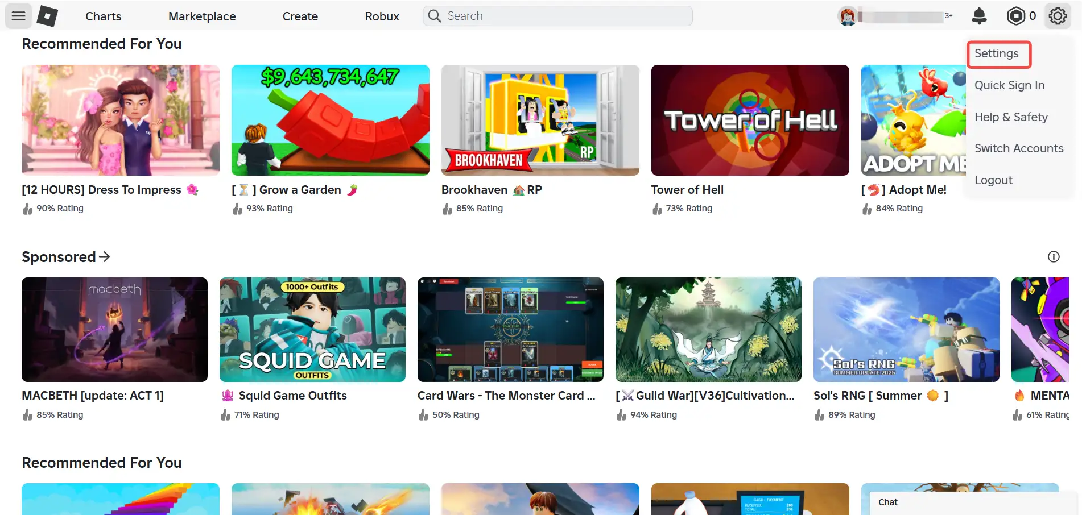Click the Sol's RNG [ Summer ] title
This screenshot has width=1082, height=515.
881,396
